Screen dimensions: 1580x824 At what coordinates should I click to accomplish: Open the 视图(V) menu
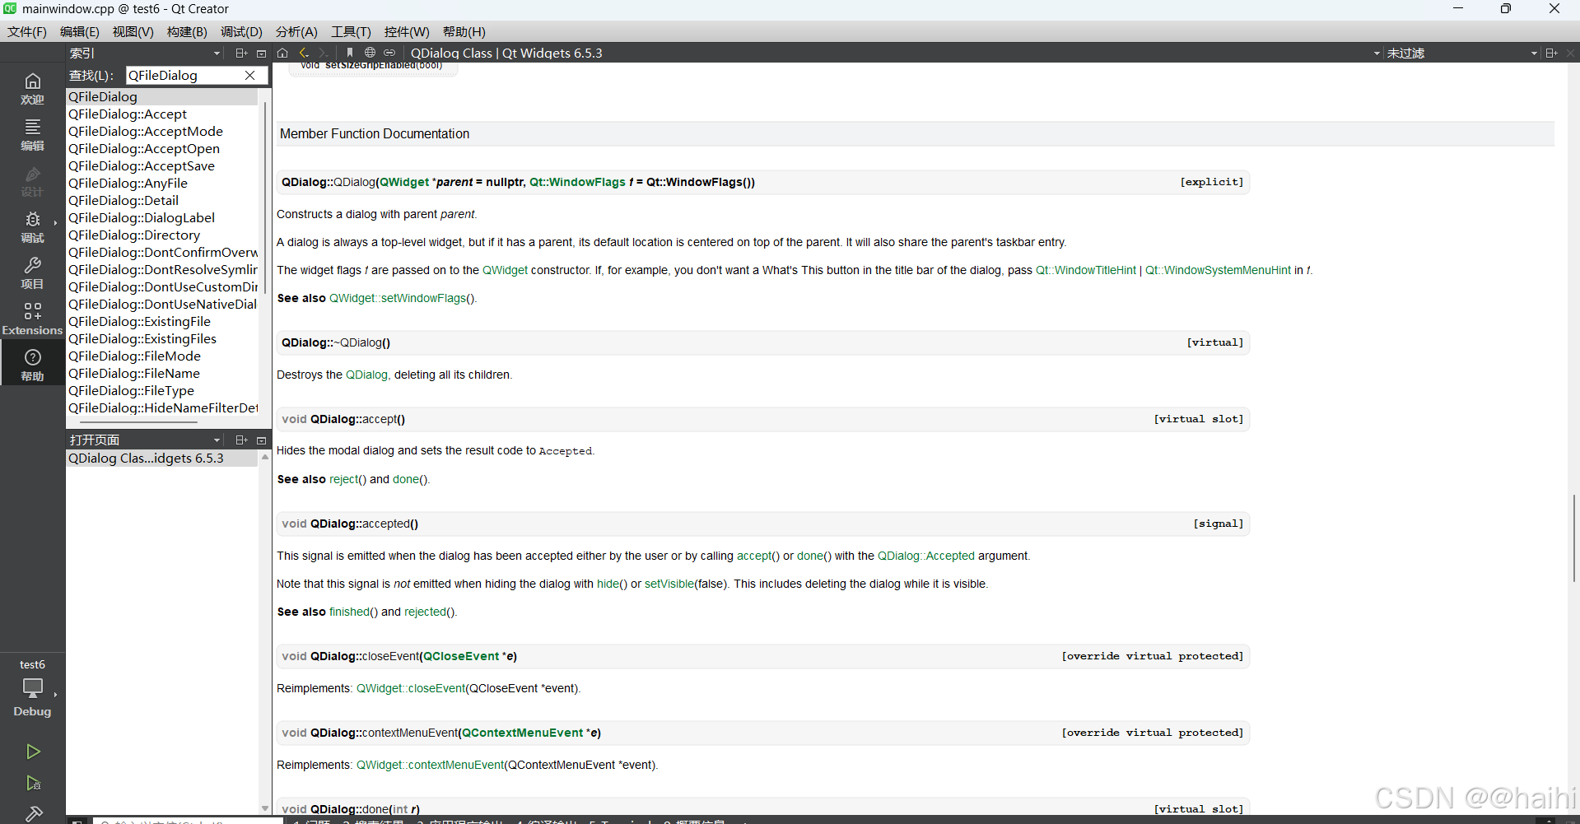133,31
